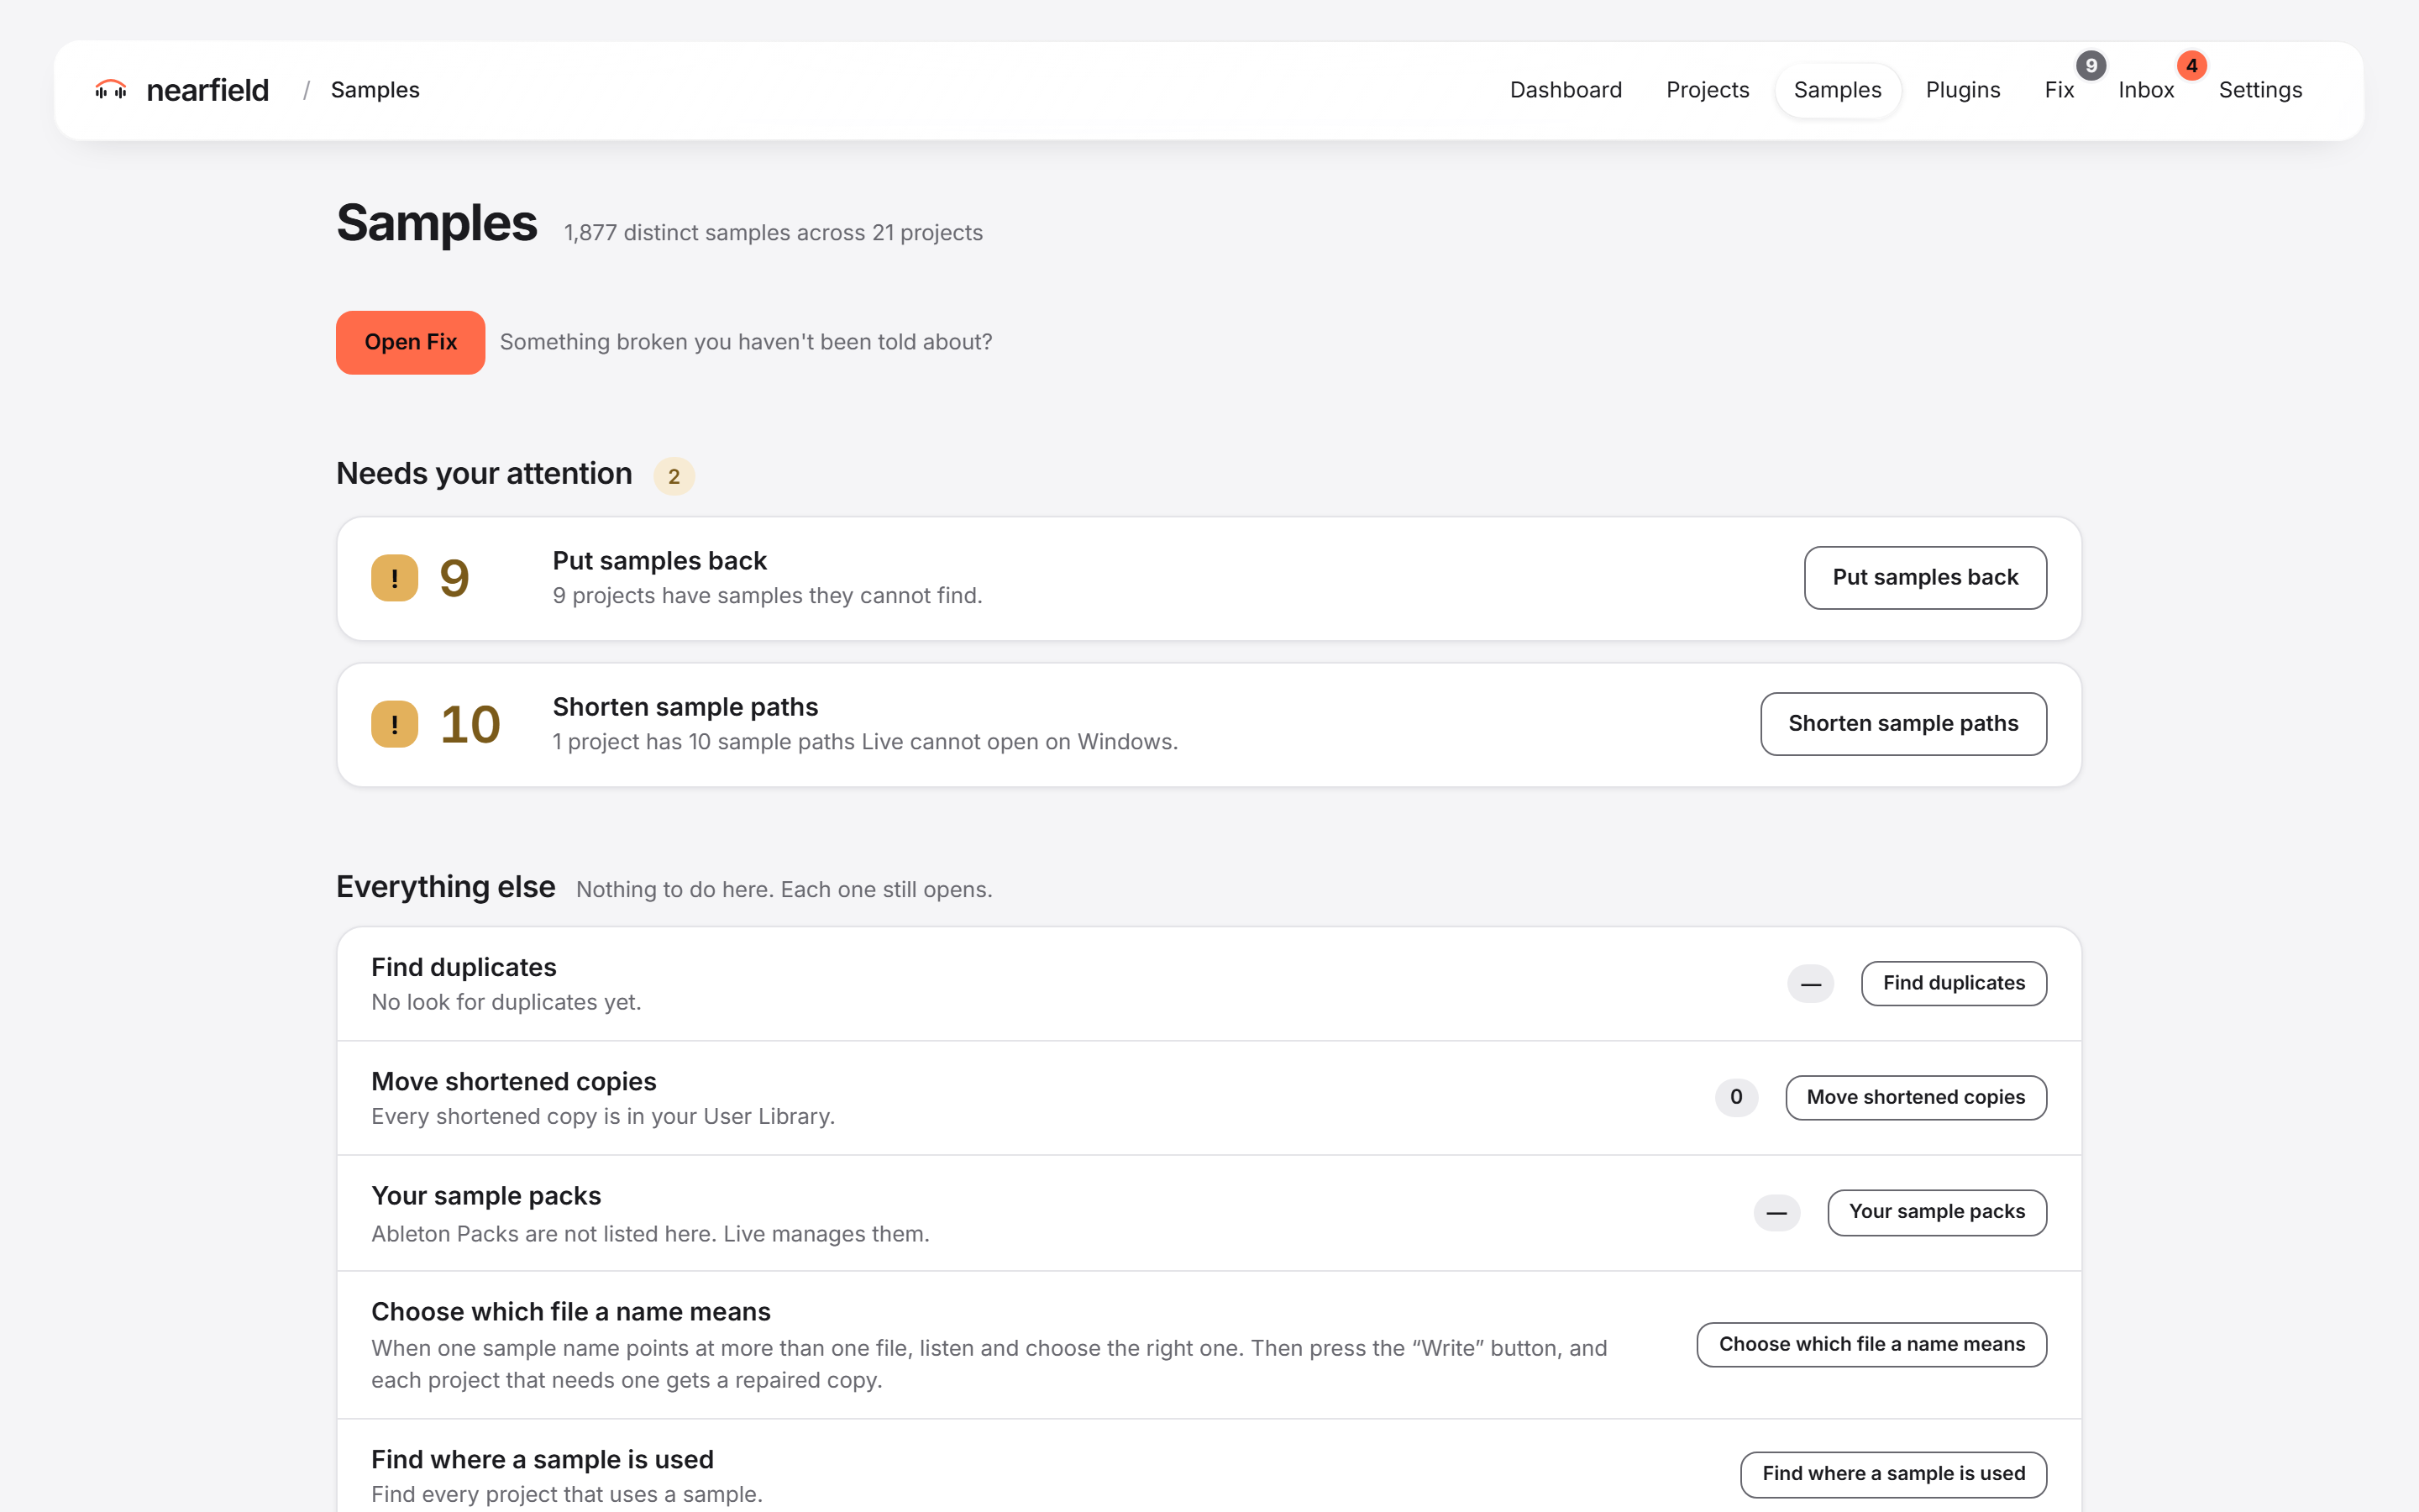Click the Put samples back button
The height and width of the screenshot is (1512, 2419).
coord(1925,578)
